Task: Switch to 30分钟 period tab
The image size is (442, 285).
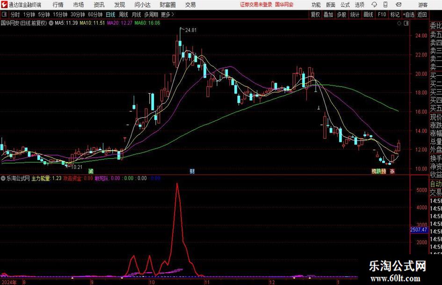Action: coord(78,15)
